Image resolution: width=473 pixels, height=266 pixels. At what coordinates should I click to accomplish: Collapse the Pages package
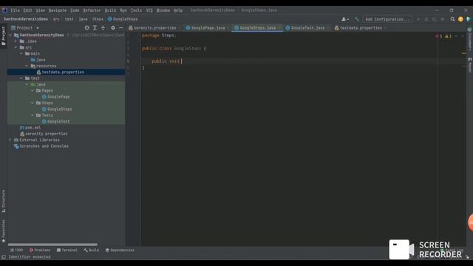coord(33,90)
